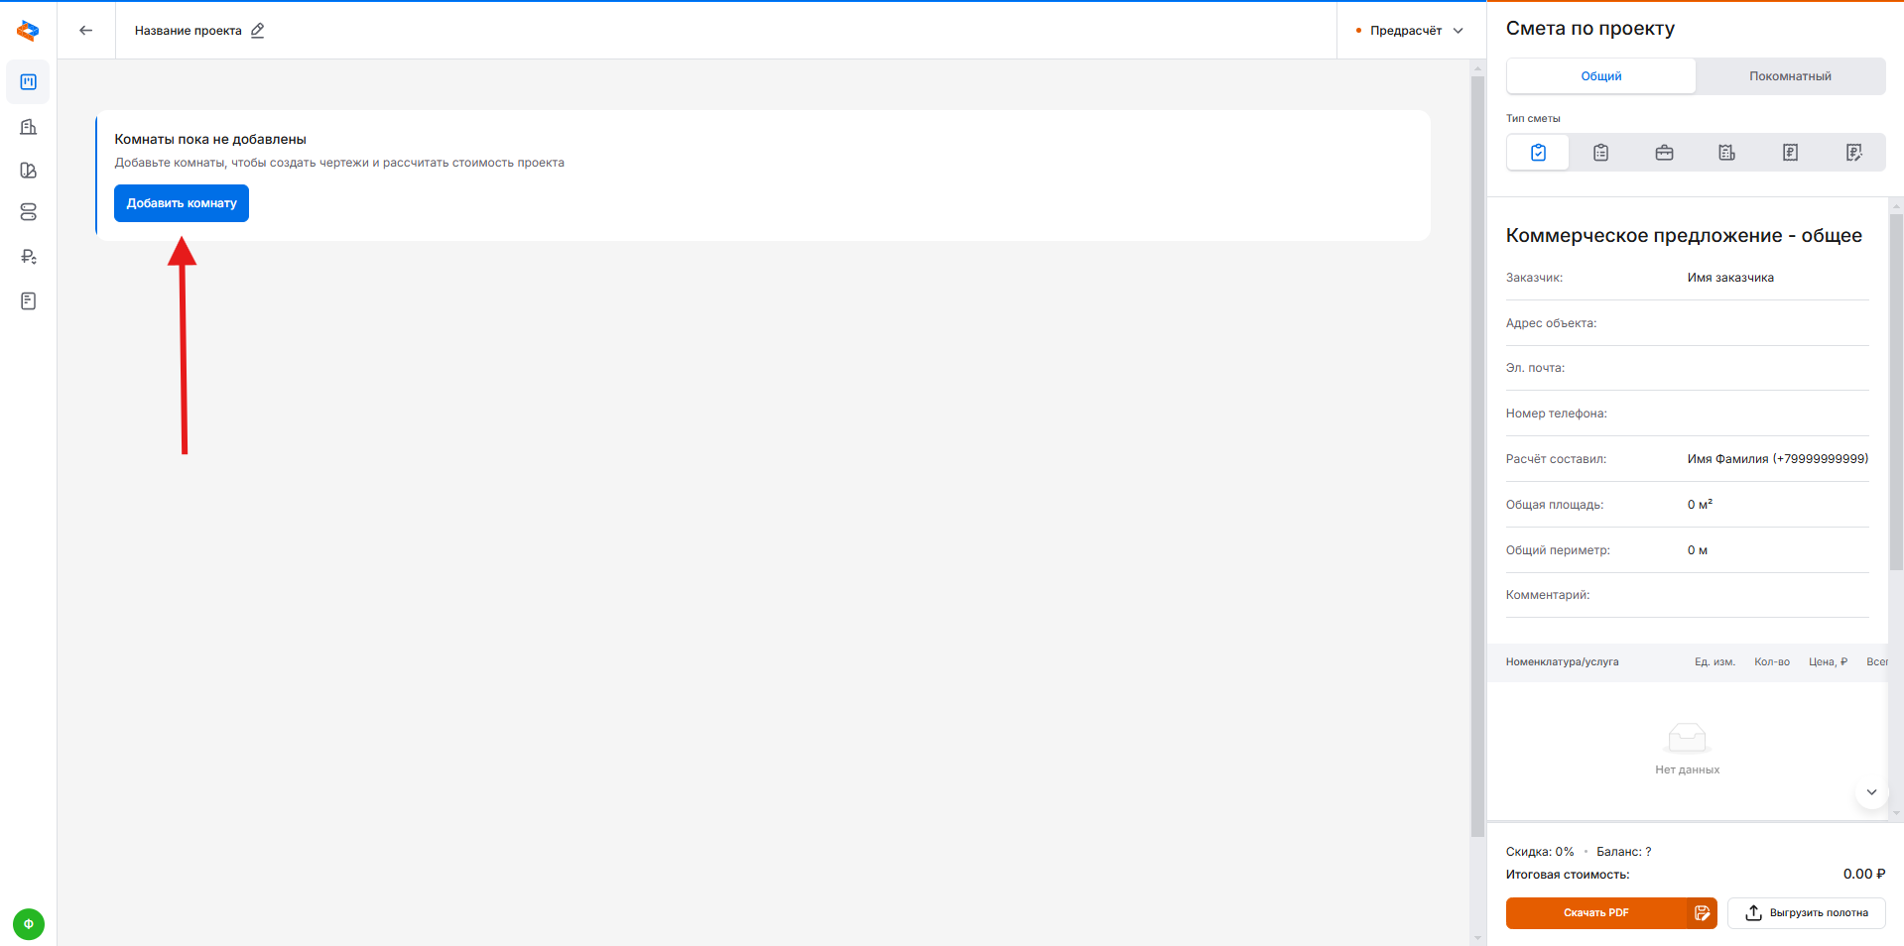Click the estimate panel vertical scrollbar
This screenshot has width=1904, height=946.
click(1896, 397)
